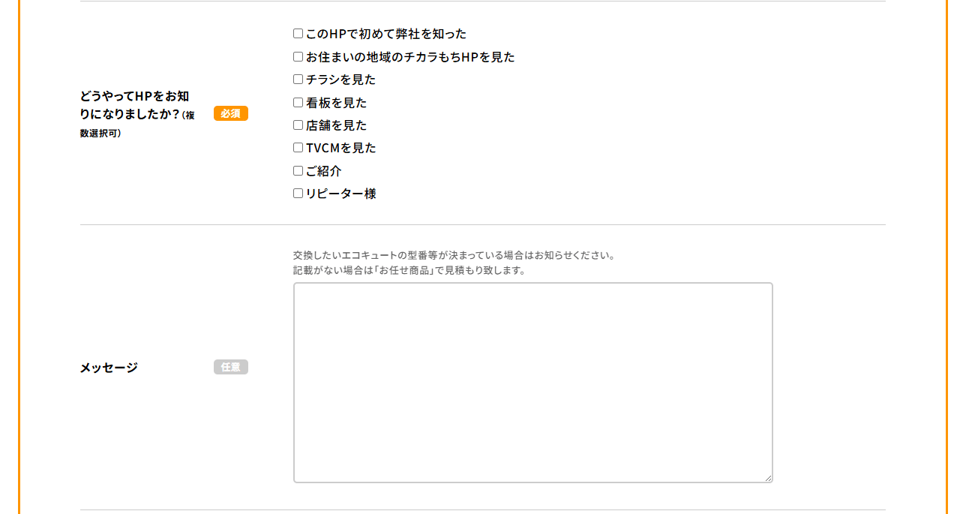Click the message box resize handle

(x=767, y=477)
